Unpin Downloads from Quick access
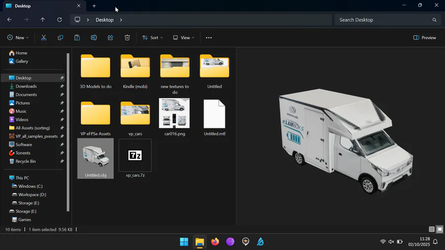Image resolution: width=445 pixels, height=250 pixels. [62, 86]
